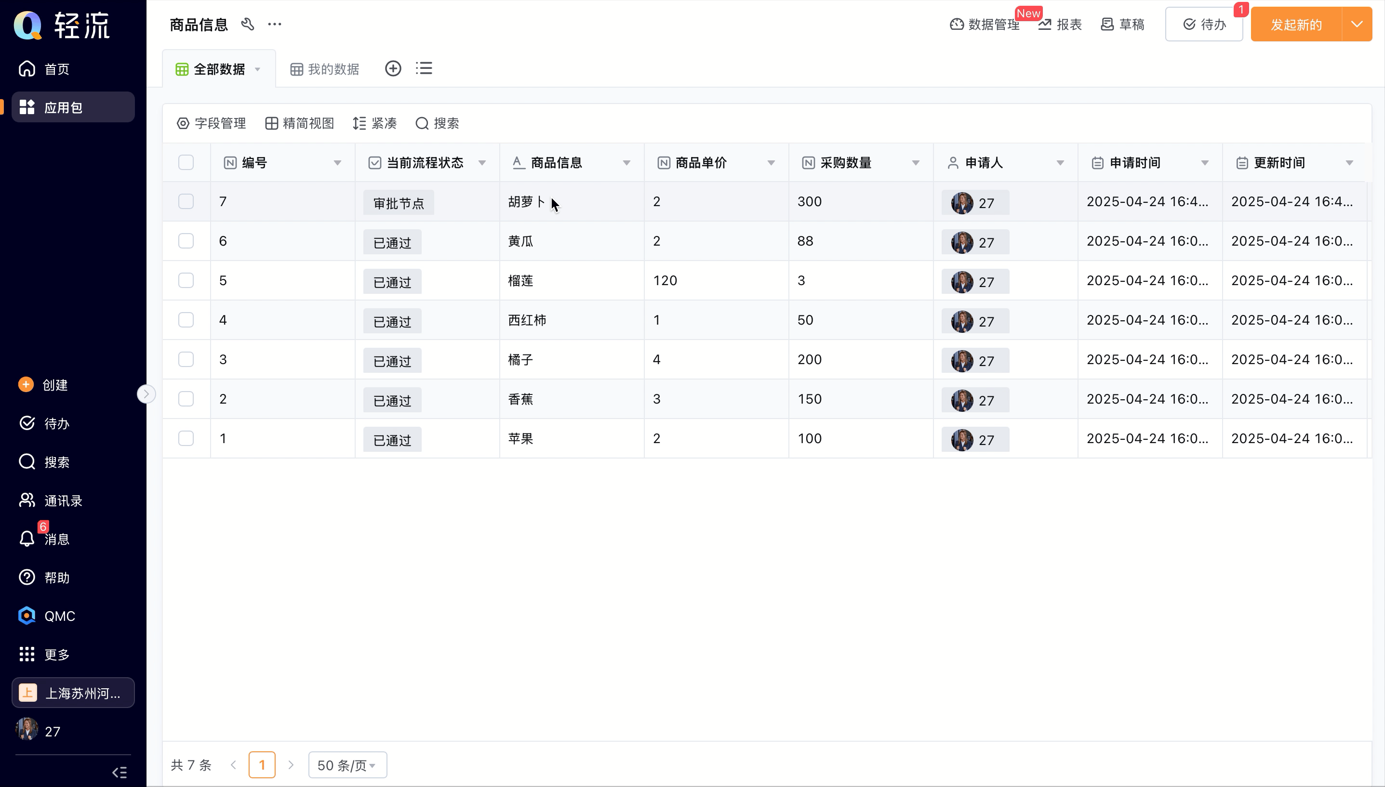Open 更多 grid menu

coord(44,655)
